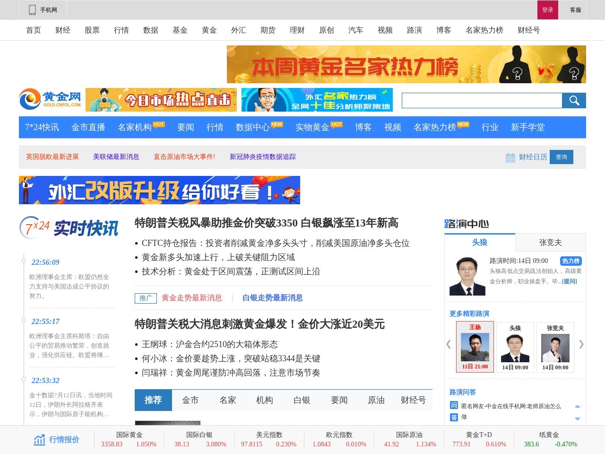Screen dimensions: 605x454
Task: Open 新冠肺炎疫情数据追踪 link
Action: tap(263, 157)
